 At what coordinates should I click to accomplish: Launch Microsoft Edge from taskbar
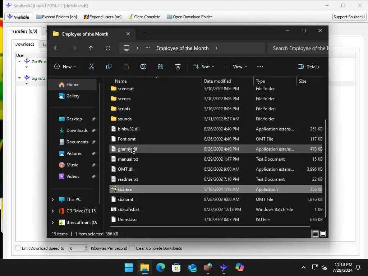coord(161,267)
